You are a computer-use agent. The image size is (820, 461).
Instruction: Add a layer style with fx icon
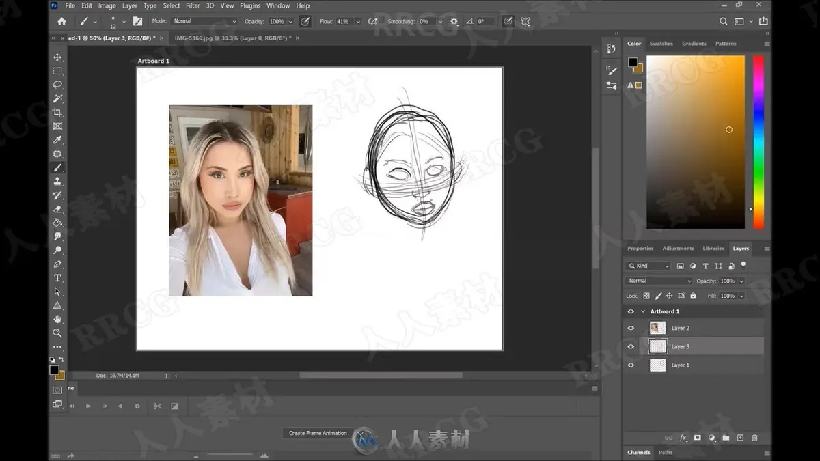coord(683,438)
